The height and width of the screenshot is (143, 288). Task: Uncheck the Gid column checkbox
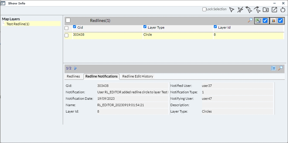[74, 27]
